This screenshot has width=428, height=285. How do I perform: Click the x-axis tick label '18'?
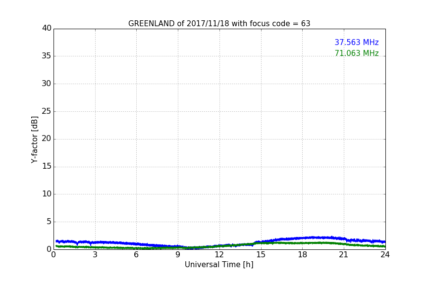(x=302, y=255)
